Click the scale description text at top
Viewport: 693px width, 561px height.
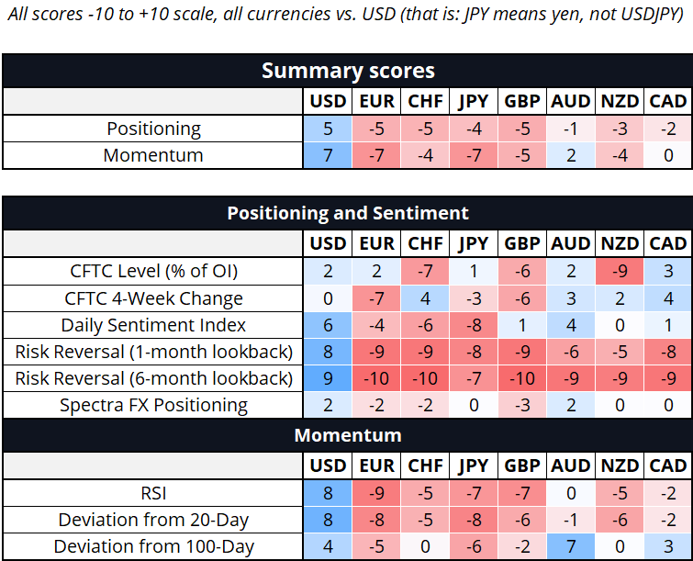point(347,19)
